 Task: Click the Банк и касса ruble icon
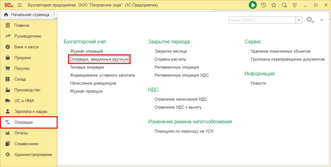pyautogui.click(x=8, y=47)
